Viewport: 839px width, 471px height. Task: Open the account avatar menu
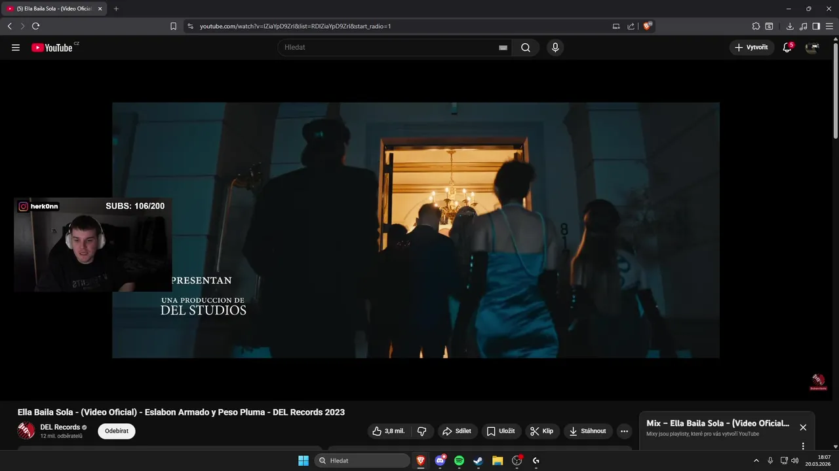pyautogui.click(x=812, y=48)
